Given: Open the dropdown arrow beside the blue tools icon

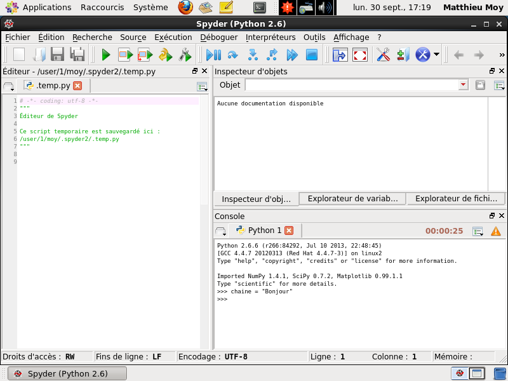Looking at the screenshot, I should click(437, 55).
